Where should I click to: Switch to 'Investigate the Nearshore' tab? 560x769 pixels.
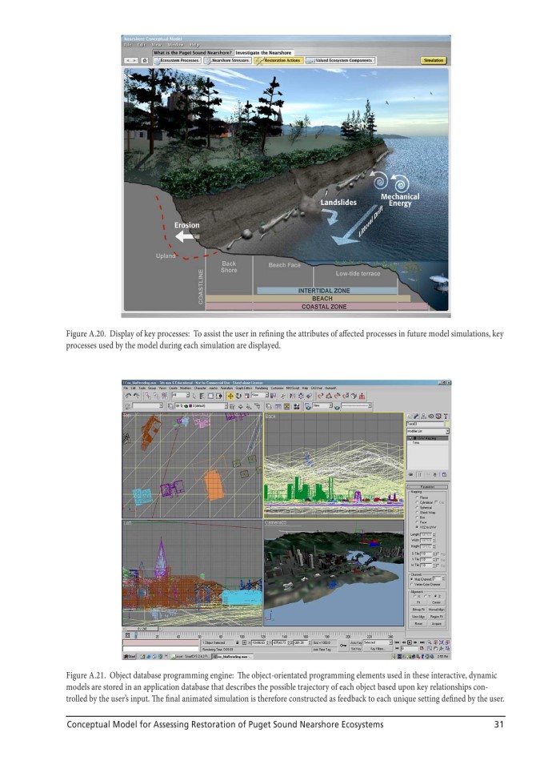(x=263, y=53)
